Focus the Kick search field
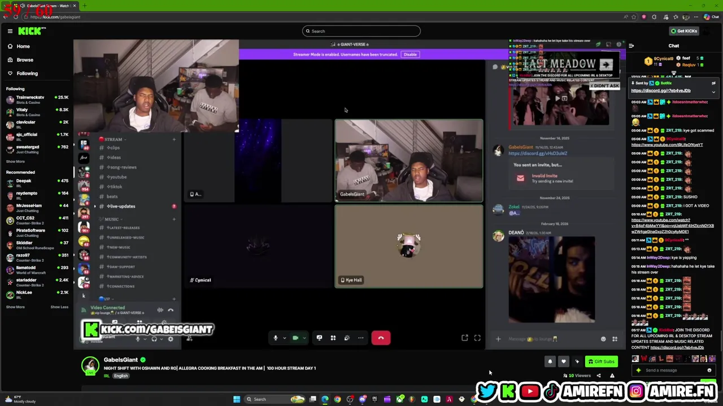 tap(361, 31)
